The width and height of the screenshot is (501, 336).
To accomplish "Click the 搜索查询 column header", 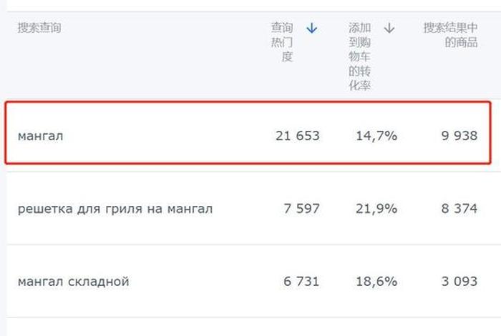I will pos(39,29).
